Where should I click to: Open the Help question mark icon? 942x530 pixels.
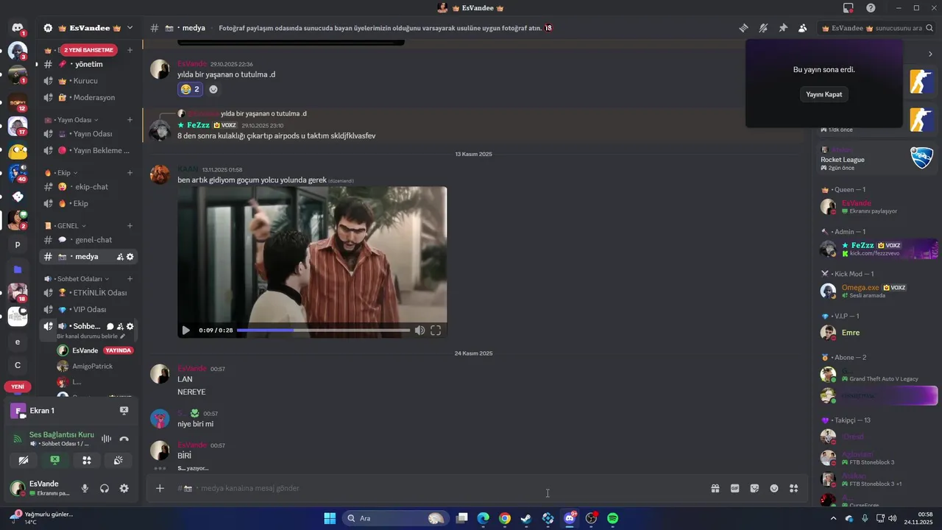(x=871, y=7)
